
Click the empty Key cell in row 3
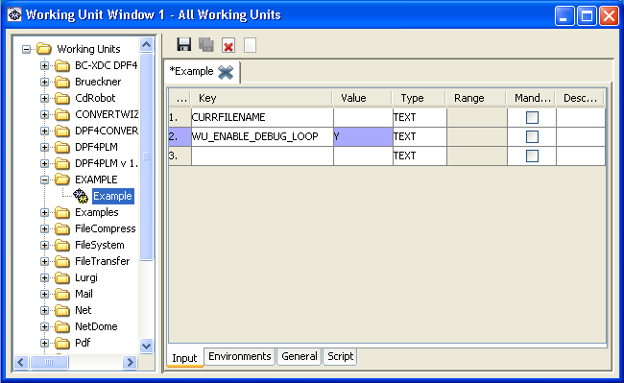click(x=262, y=156)
